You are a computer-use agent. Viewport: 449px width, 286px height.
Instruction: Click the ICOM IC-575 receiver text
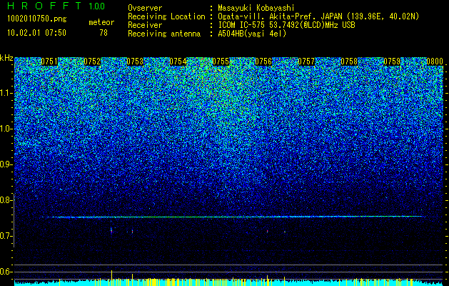click(x=286, y=25)
